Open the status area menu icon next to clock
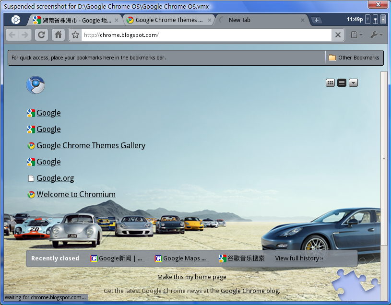 (383, 20)
